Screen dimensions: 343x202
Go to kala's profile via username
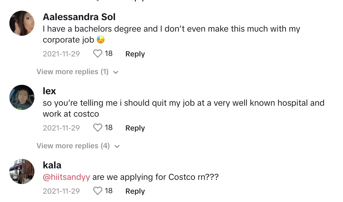tap(52, 165)
